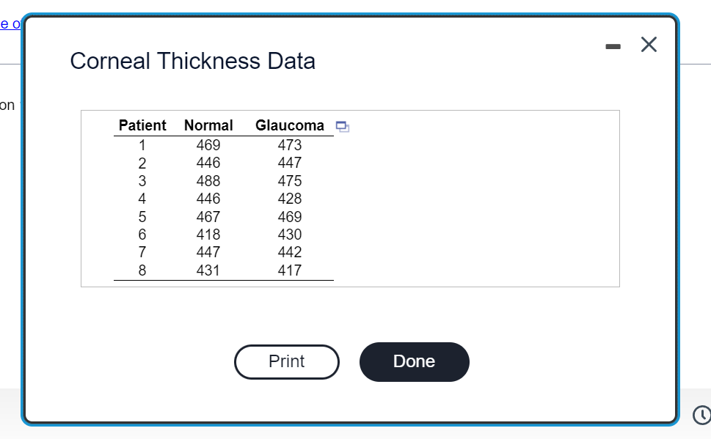711x439 pixels.
Task: Select the value 488 for patient 3
Action: pos(208,180)
